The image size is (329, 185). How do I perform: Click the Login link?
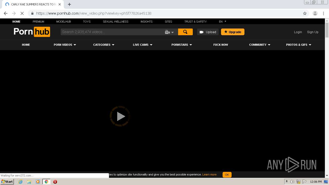[x=298, y=32]
